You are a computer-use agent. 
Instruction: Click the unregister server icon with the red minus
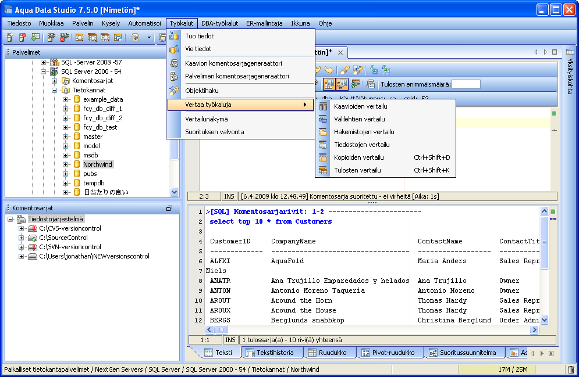(23, 37)
